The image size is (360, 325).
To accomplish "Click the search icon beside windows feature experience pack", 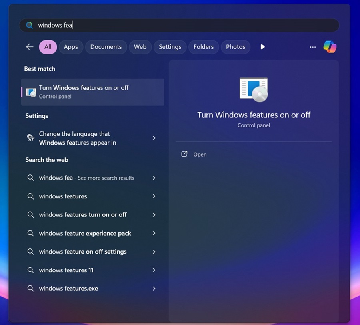I will (31, 233).
